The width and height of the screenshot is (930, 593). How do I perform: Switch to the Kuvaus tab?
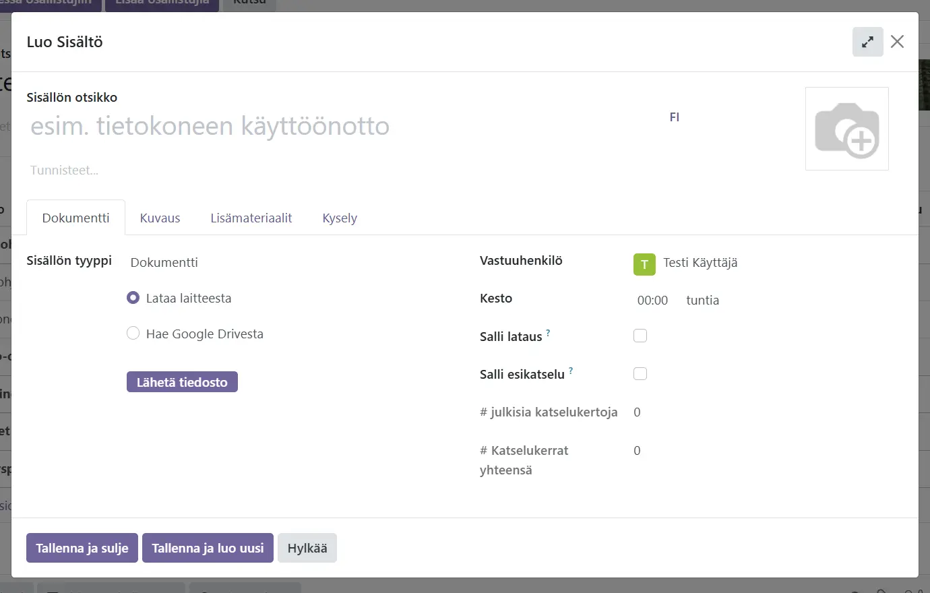(x=160, y=218)
